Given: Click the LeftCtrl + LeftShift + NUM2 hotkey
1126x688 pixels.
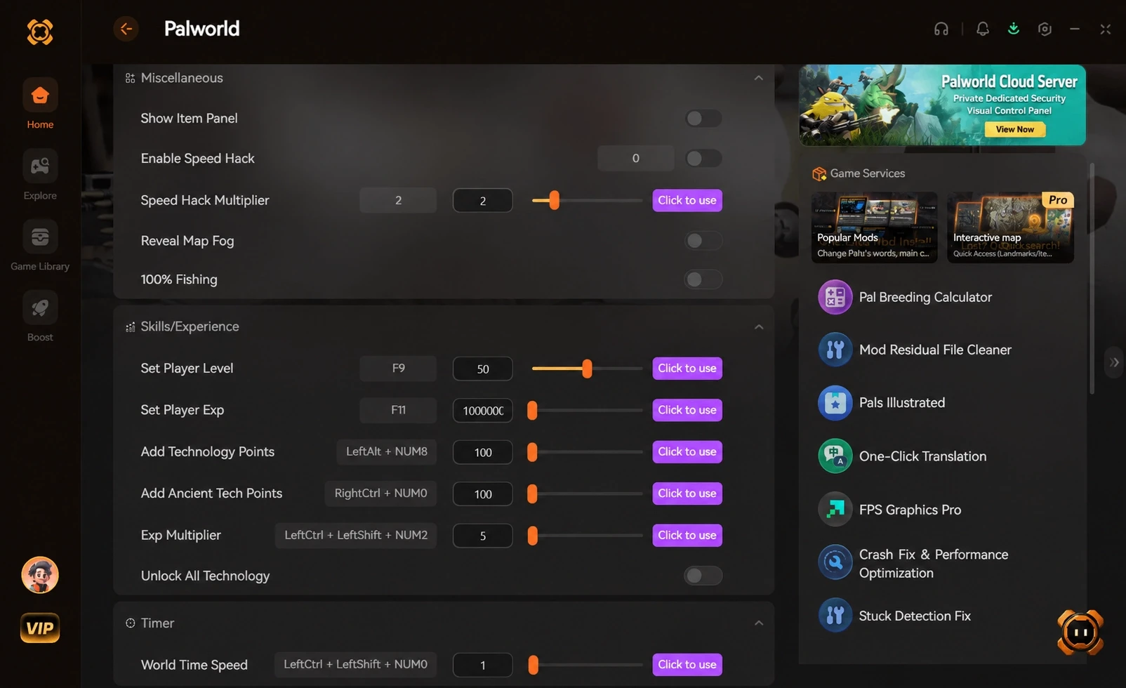Looking at the screenshot, I should (x=356, y=536).
